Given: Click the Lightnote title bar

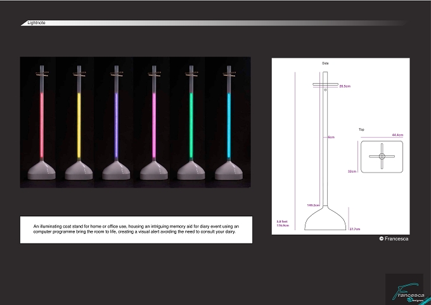Looking at the screenshot, I should pos(214,23).
